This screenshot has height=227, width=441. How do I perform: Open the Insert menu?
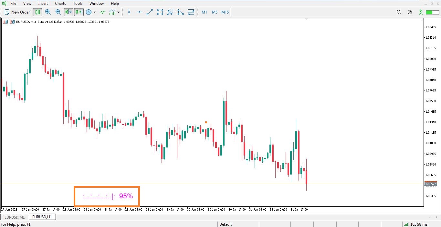(43, 4)
